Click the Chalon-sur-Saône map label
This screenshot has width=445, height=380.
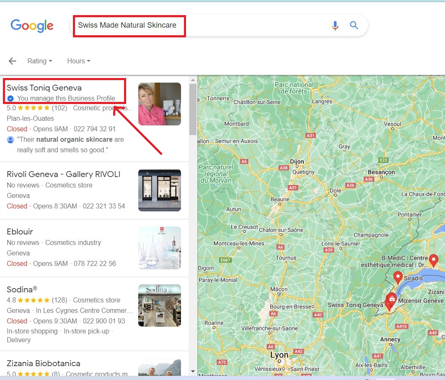click(281, 230)
